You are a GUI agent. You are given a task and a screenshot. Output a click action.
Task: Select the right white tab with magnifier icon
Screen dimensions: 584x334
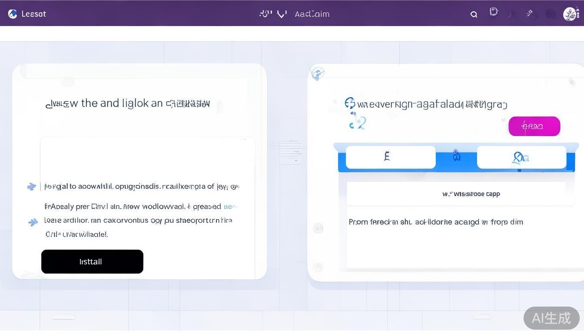click(x=521, y=157)
